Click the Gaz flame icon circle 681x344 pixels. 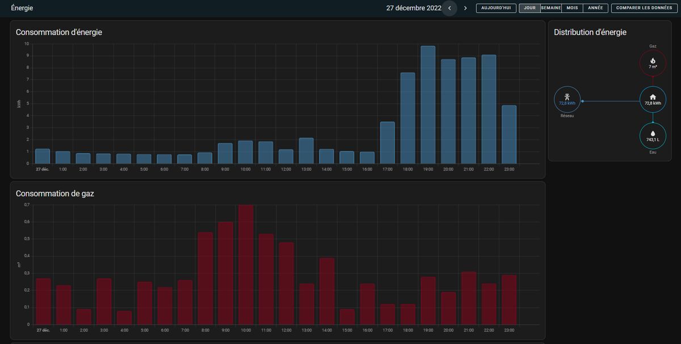[x=653, y=62]
